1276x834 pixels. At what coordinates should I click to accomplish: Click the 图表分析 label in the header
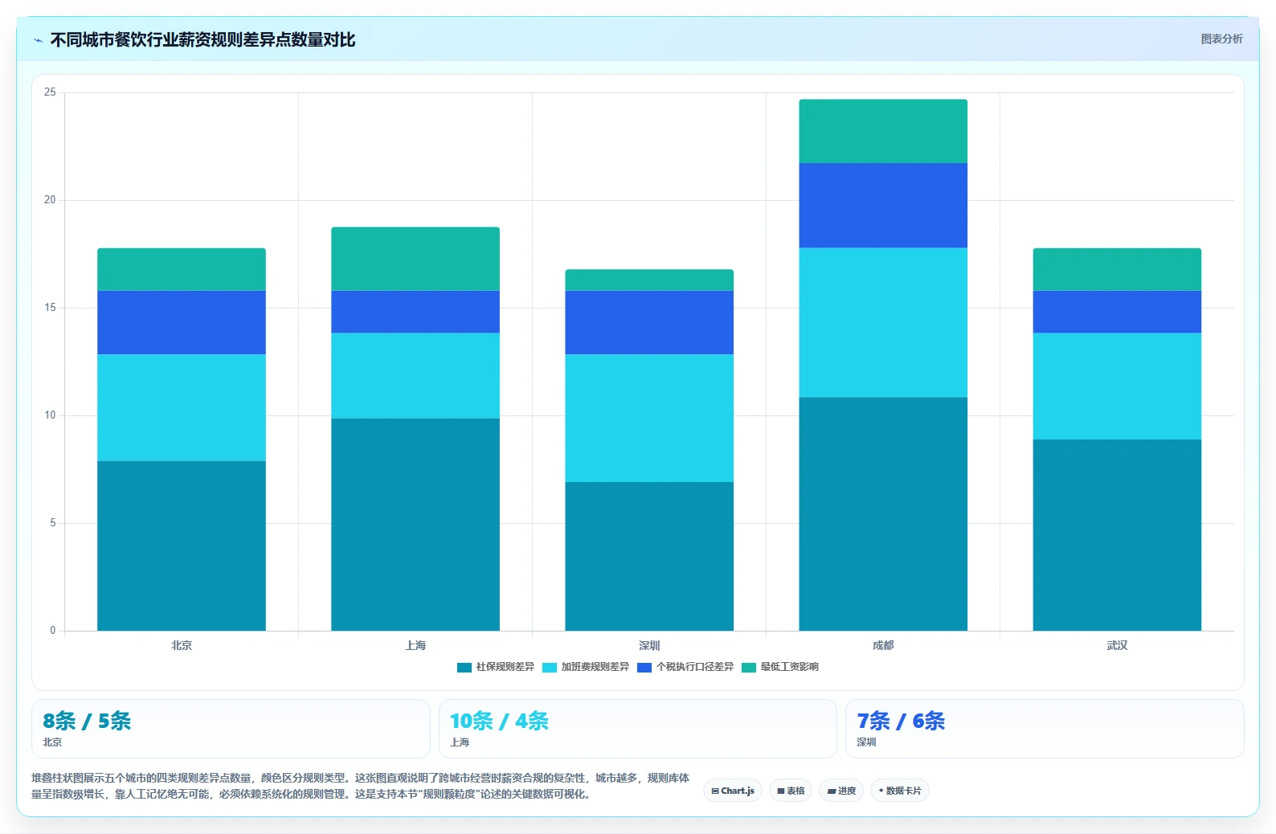click(1221, 39)
